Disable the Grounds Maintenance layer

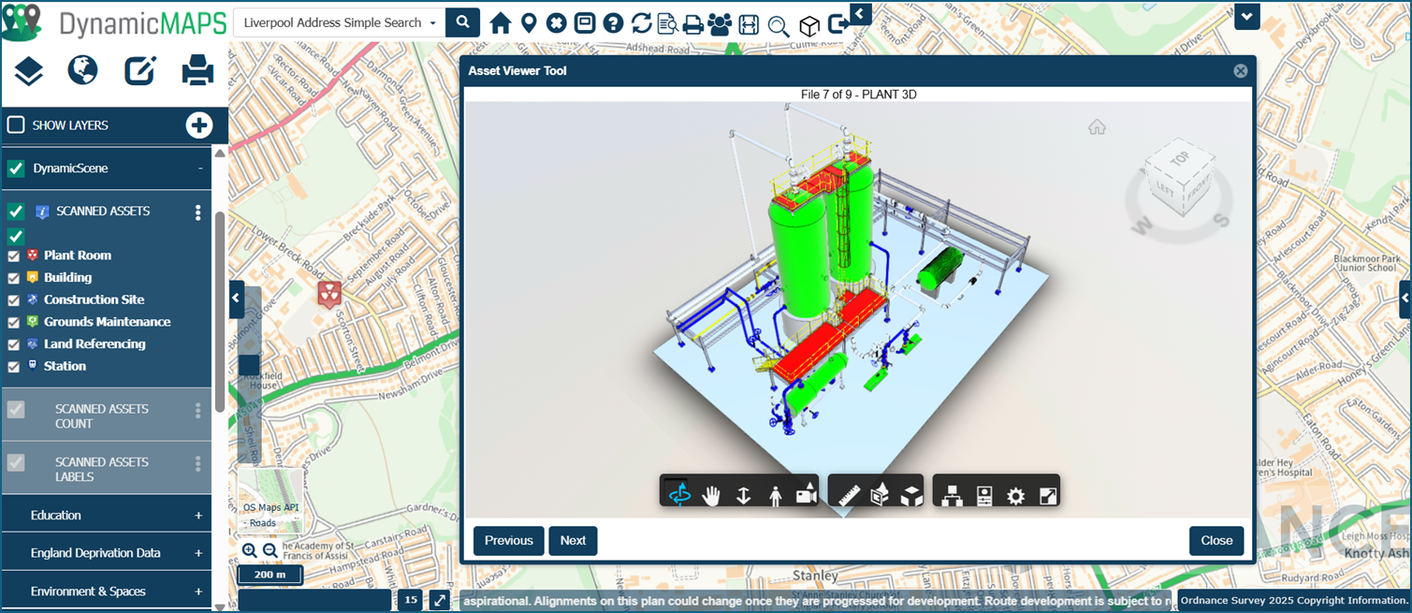coord(15,321)
